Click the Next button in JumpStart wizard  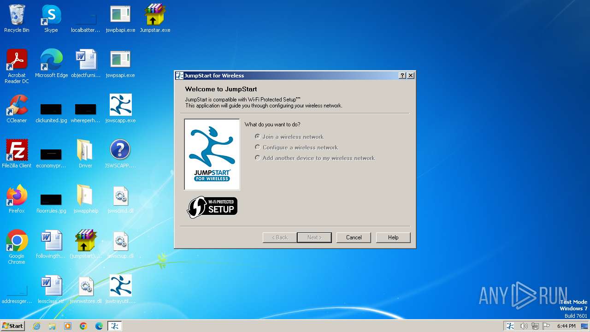tap(314, 237)
